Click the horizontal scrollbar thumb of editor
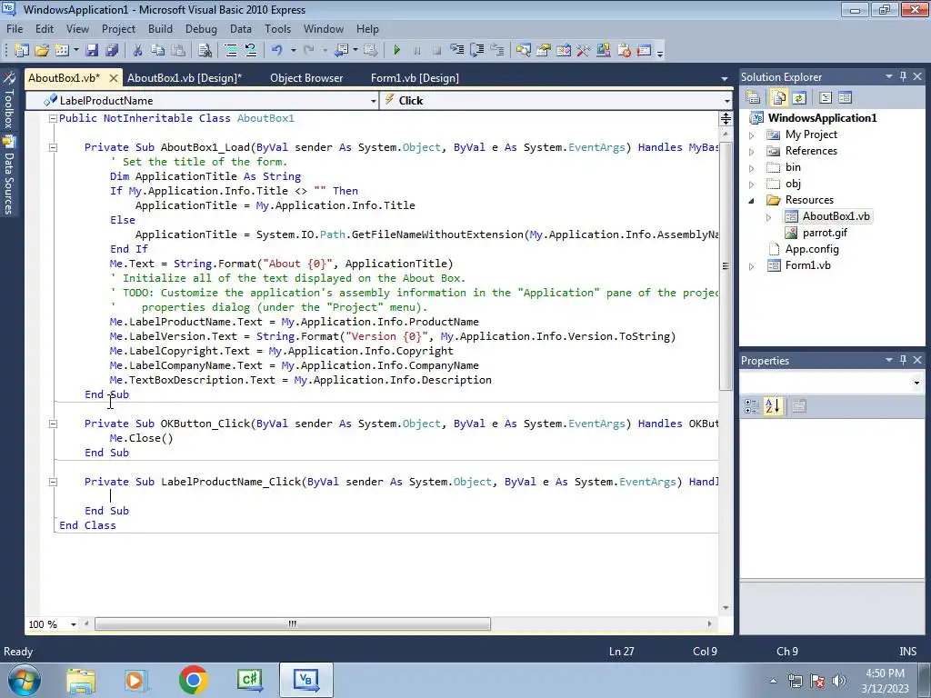 coord(293,623)
